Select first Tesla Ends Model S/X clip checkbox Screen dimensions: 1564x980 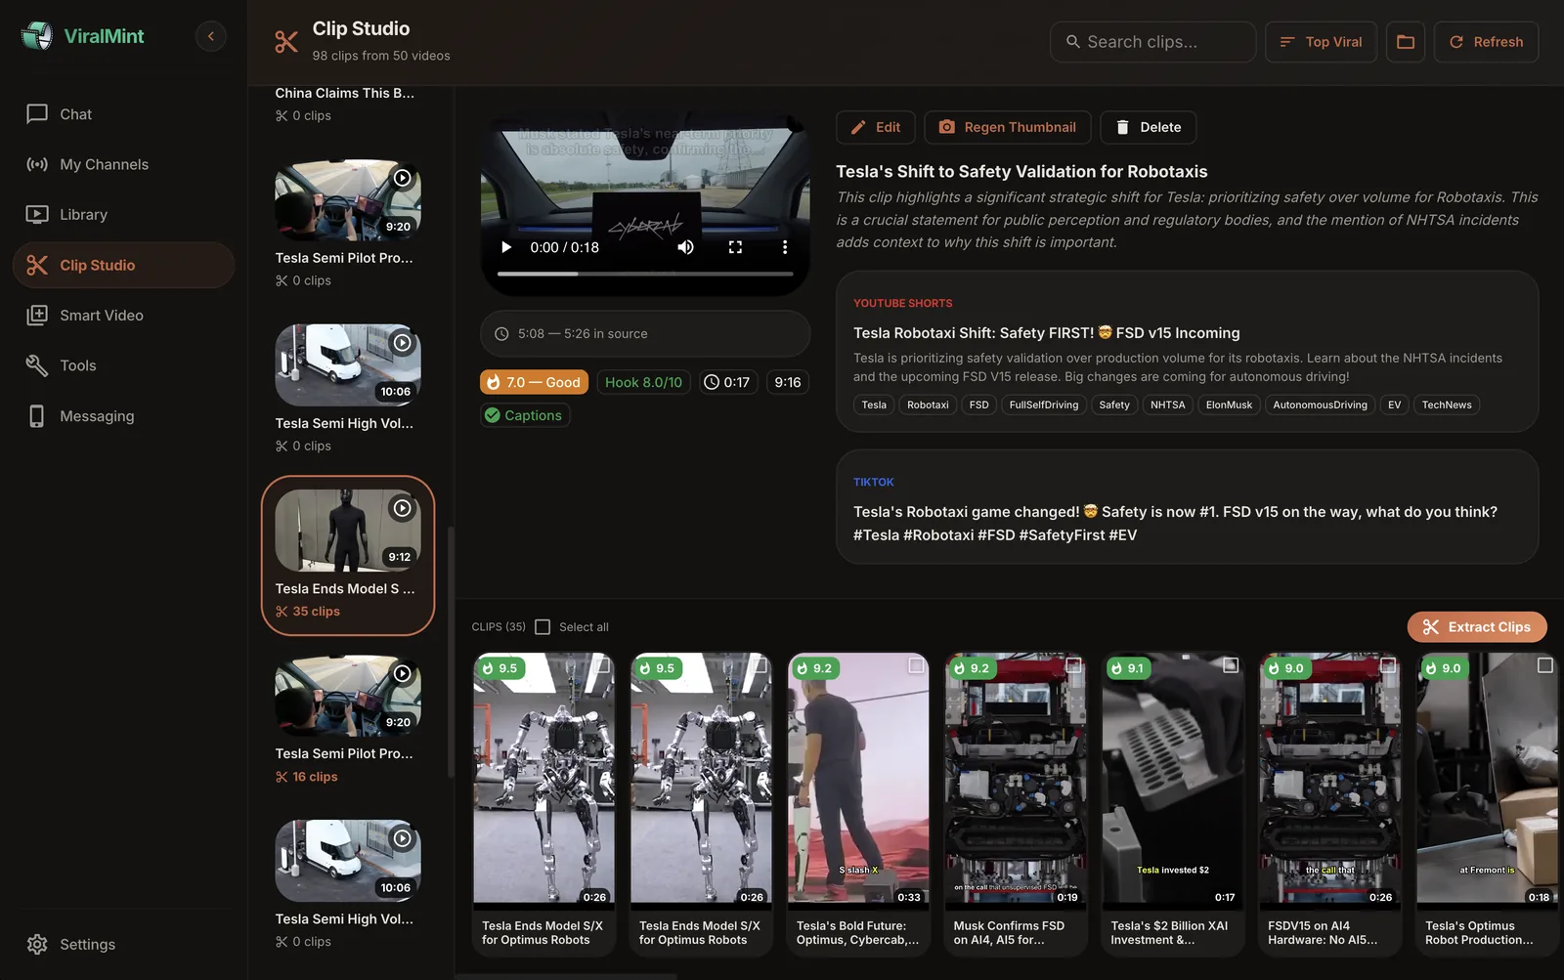[x=602, y=665]
